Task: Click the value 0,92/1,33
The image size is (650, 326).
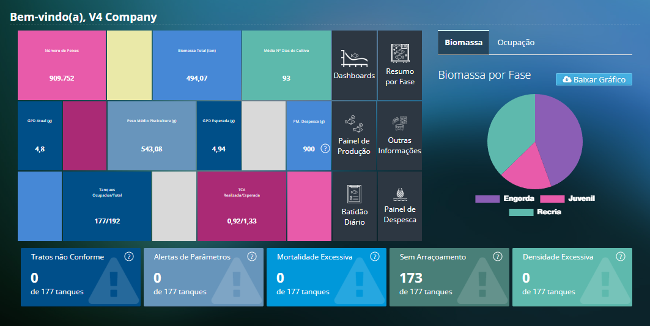Action: pyautogui.click(x=242, y=221)
